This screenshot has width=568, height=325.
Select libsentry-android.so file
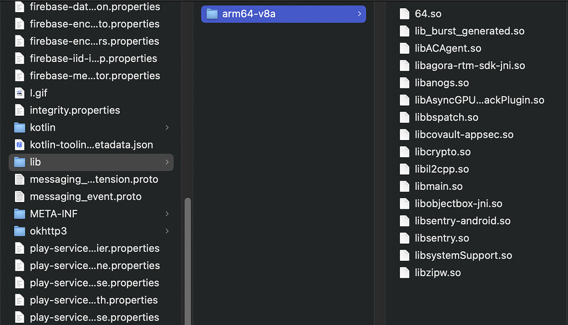tap(462, 221)
